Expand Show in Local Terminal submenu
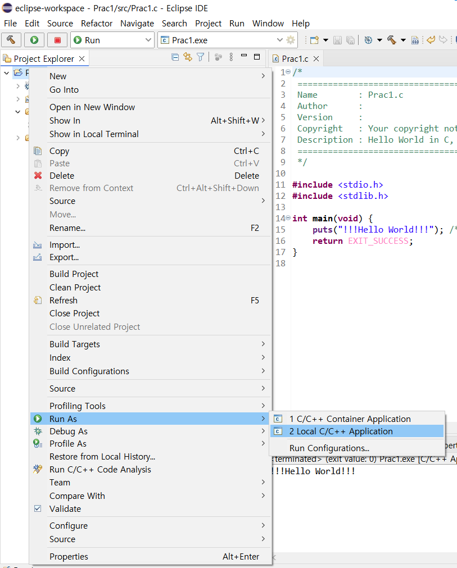This screenshot has height=568, width=457. [151, 134]
